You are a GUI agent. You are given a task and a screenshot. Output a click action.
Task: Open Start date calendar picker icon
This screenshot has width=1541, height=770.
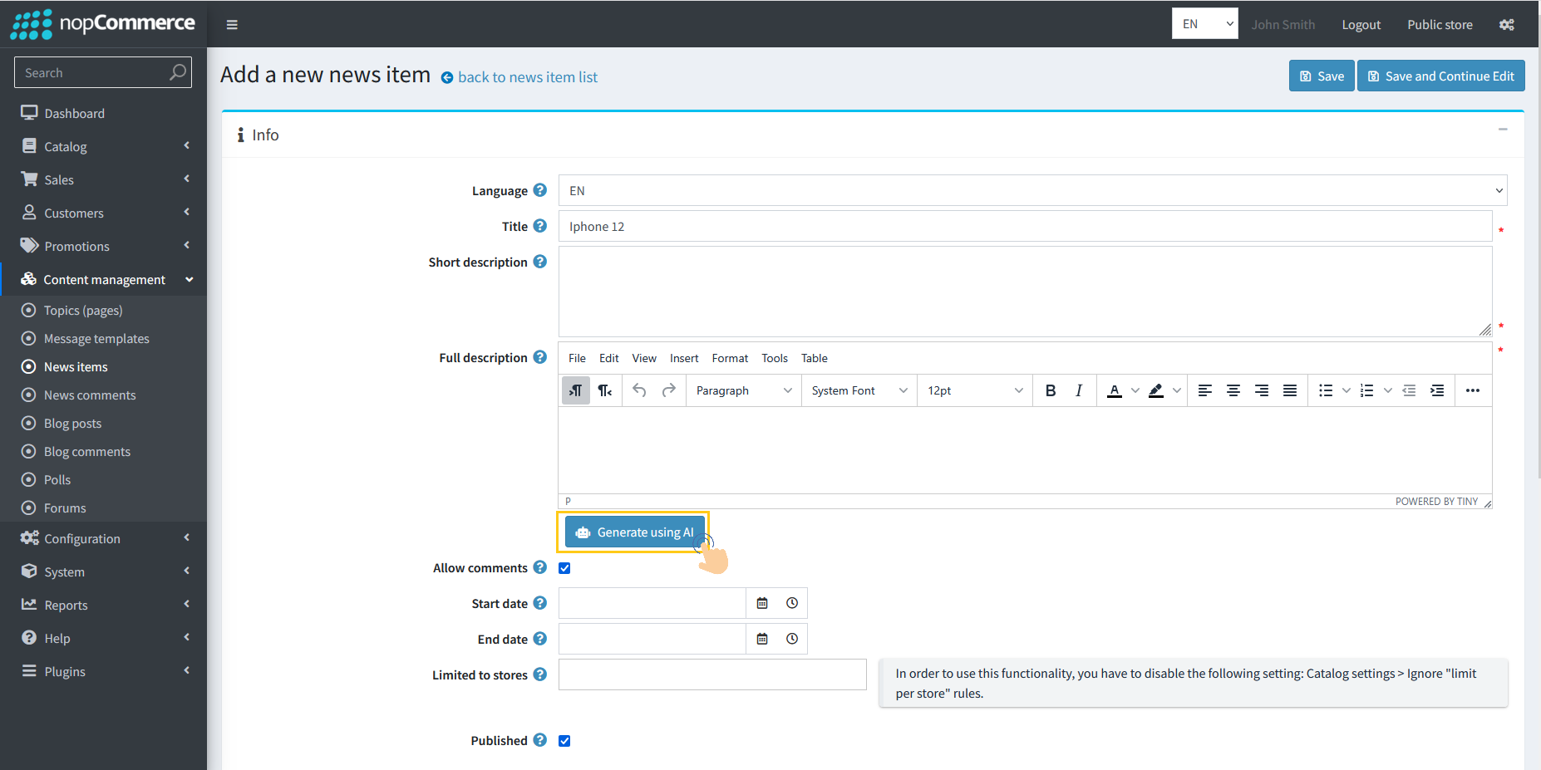click(762, 603)
